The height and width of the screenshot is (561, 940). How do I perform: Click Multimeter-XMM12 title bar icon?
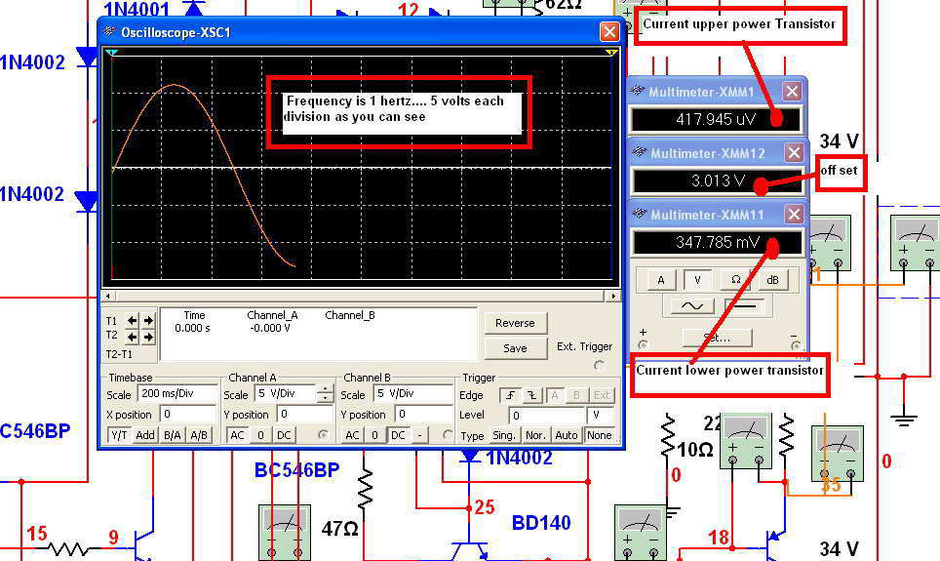[x=639, y=152]
